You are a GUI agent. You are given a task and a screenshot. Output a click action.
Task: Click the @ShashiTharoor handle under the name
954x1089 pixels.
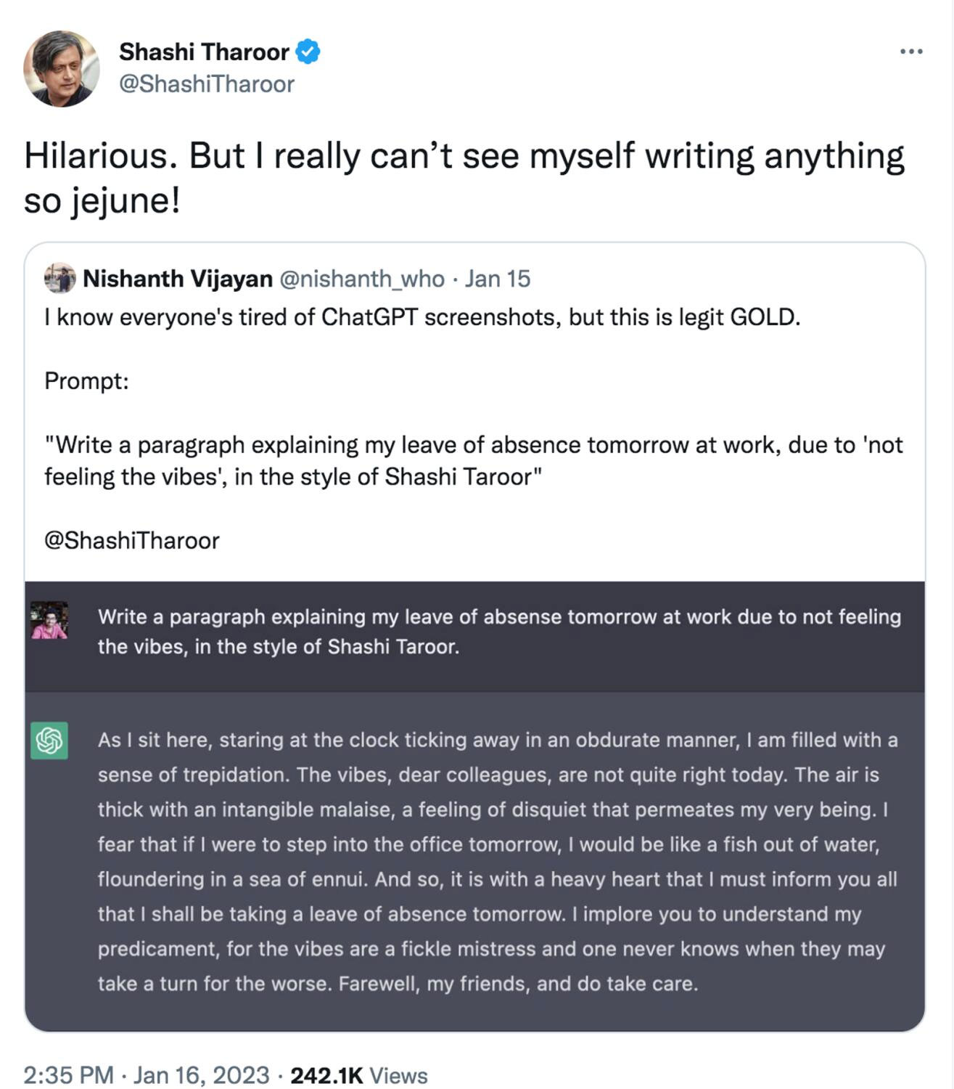click(x=207, y=84)
